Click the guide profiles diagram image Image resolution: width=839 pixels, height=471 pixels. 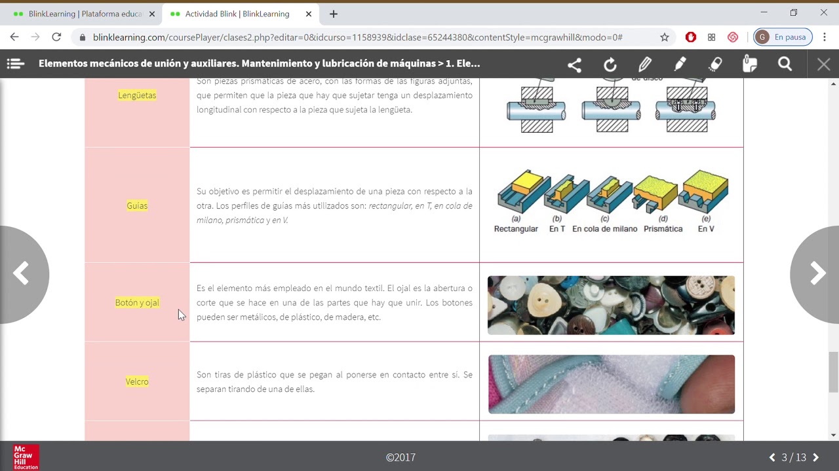(x=611, y=200)
